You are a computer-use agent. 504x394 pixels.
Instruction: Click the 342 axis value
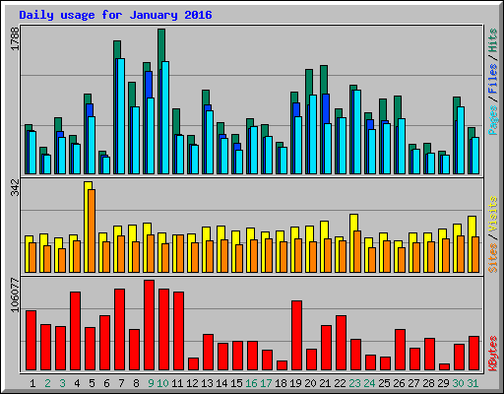pos(16,187)
